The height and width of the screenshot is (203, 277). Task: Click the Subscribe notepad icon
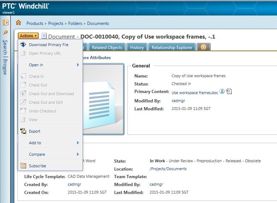[x=23, y=166]
